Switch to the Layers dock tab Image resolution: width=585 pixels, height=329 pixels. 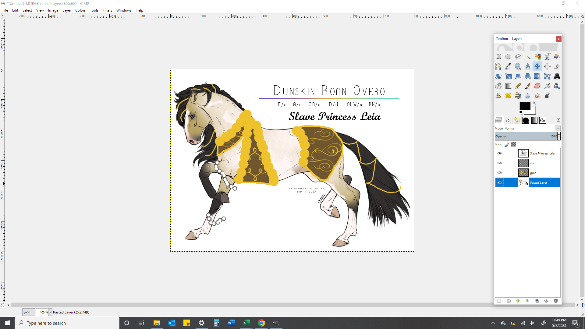pos(499,120)
